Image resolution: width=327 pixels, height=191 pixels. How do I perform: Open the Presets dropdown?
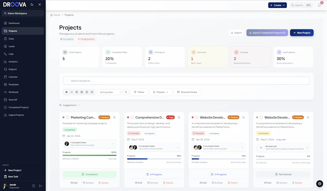pyautogui.click(x=161, y=92)
